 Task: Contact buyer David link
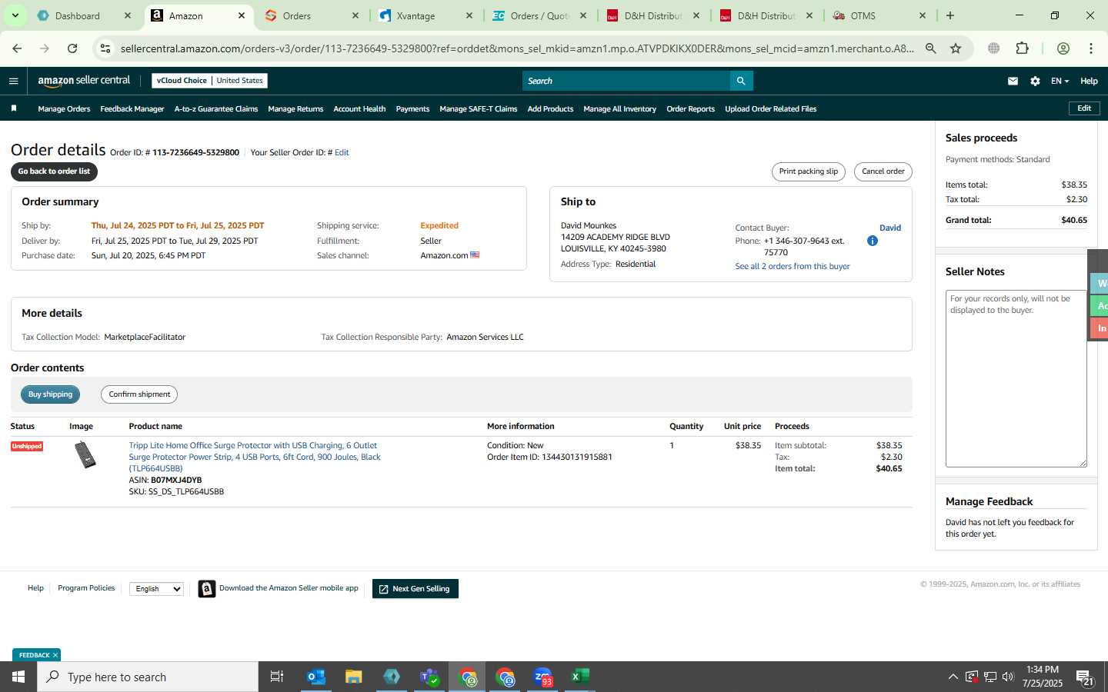click(x=890, y=228)
